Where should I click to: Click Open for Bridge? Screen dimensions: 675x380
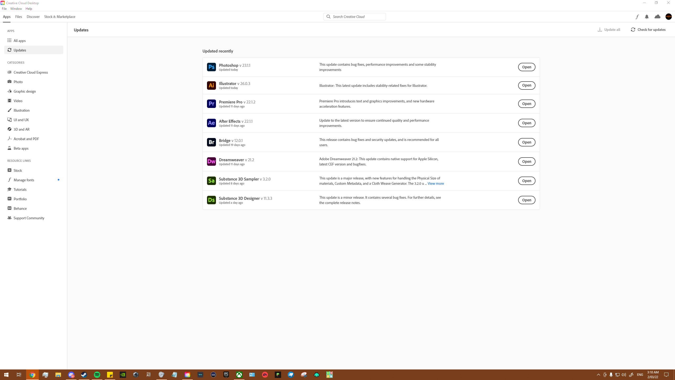coord(527,142)
